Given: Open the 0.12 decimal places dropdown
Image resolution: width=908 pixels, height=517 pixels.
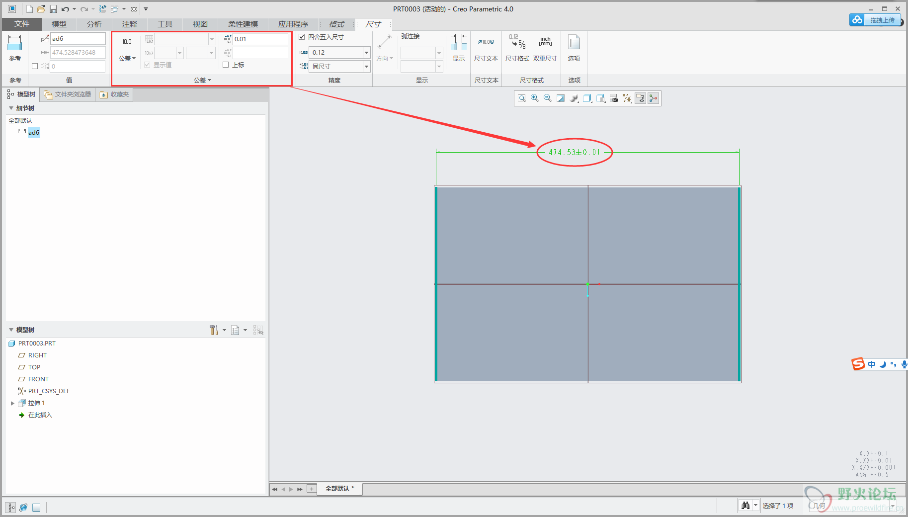Looking at the screenshot, I should (x=366, y=52).
